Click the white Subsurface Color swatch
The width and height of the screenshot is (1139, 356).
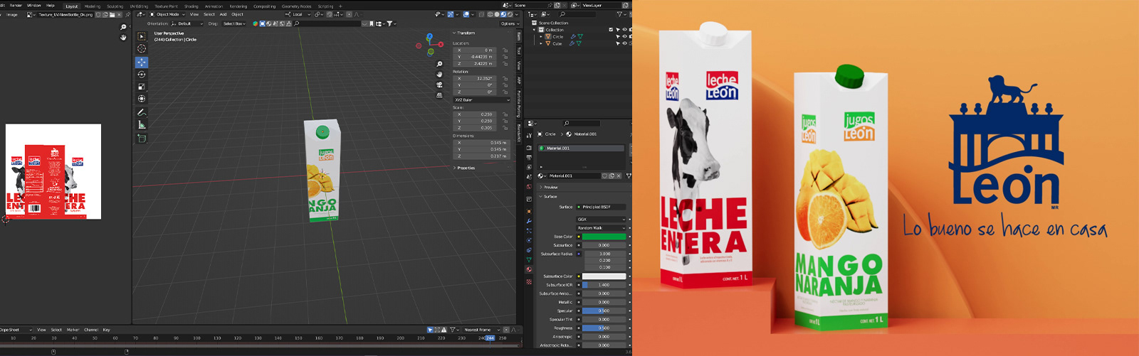(604, 276)
